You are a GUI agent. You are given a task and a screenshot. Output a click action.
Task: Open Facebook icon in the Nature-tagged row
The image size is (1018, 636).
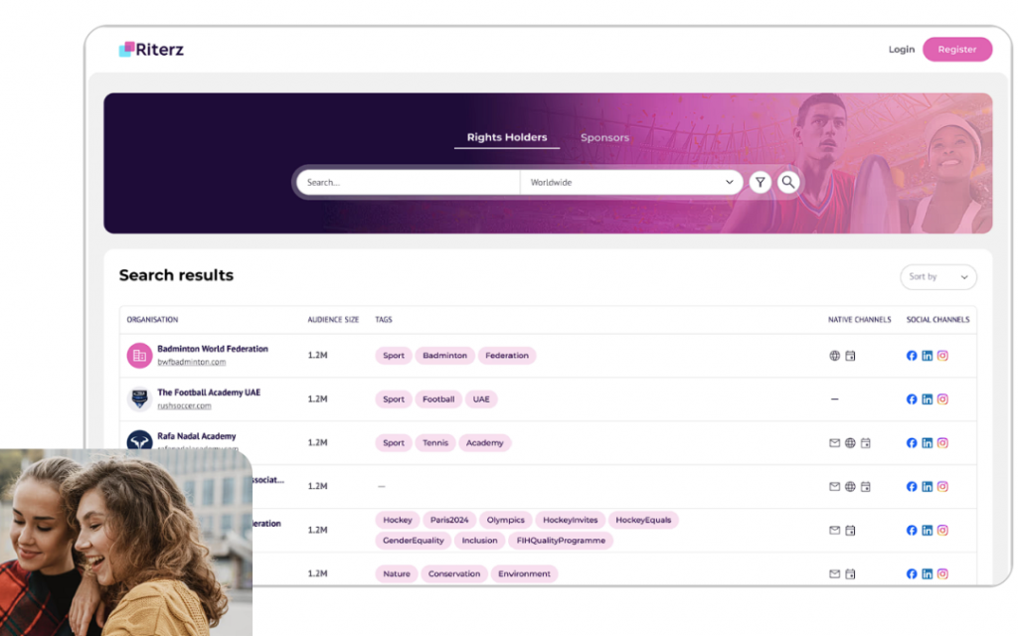tap(912, 573)
